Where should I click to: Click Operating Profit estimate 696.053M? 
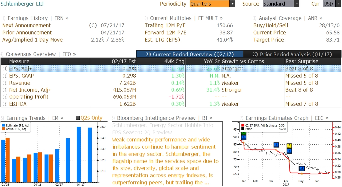click(124, 97)
